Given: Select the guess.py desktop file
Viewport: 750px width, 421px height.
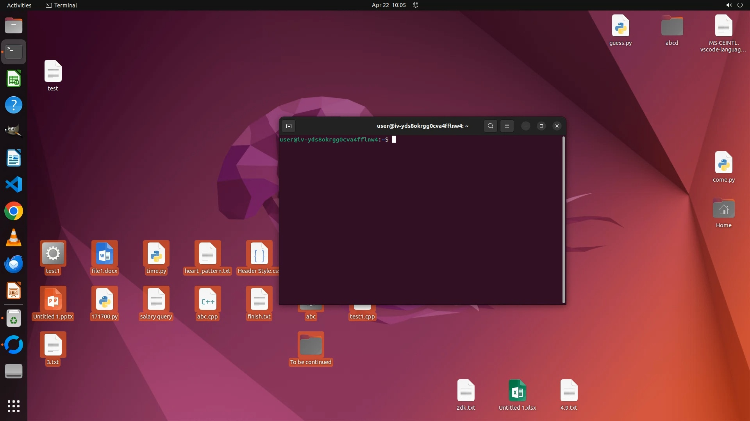Looking at the screenshot, I should pos(620,27).
